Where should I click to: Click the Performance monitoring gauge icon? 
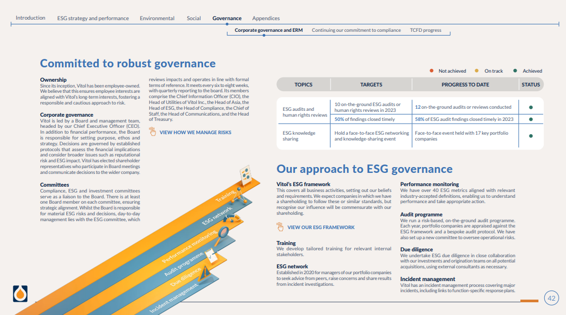(x=231, y=218)
